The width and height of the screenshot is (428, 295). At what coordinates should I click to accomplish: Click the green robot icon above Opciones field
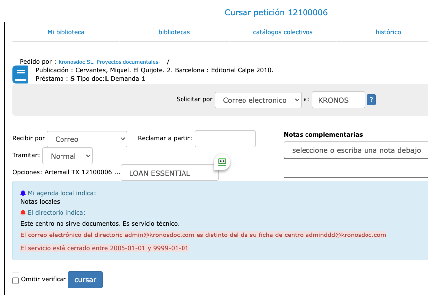click(x=222, y=162)
